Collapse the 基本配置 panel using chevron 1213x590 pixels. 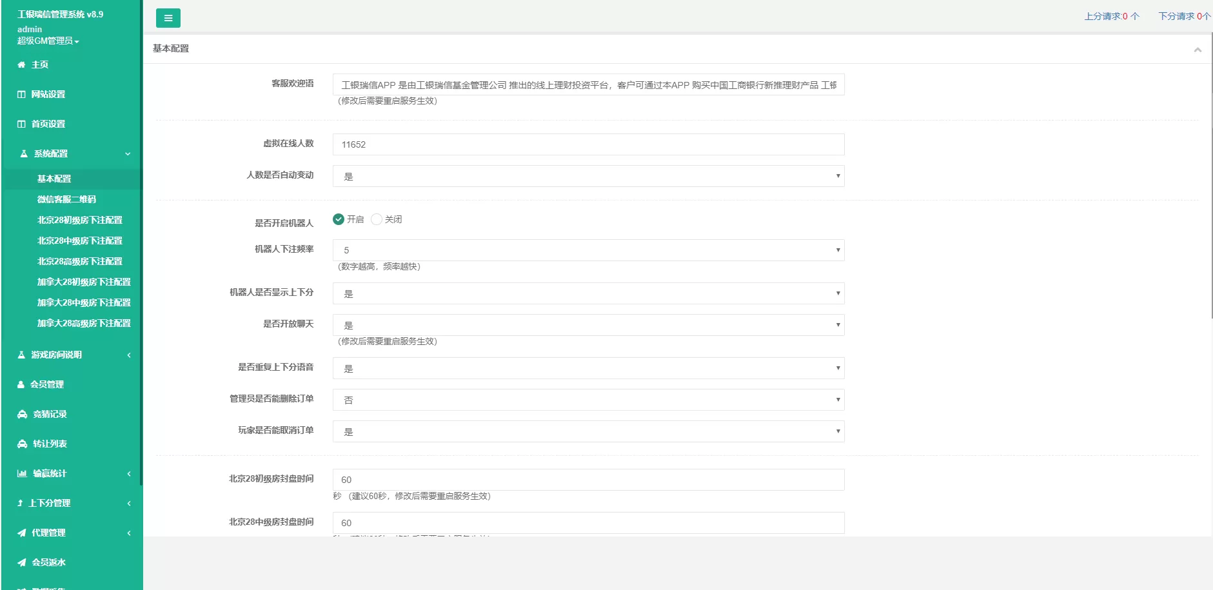(x=1198, y=50)
